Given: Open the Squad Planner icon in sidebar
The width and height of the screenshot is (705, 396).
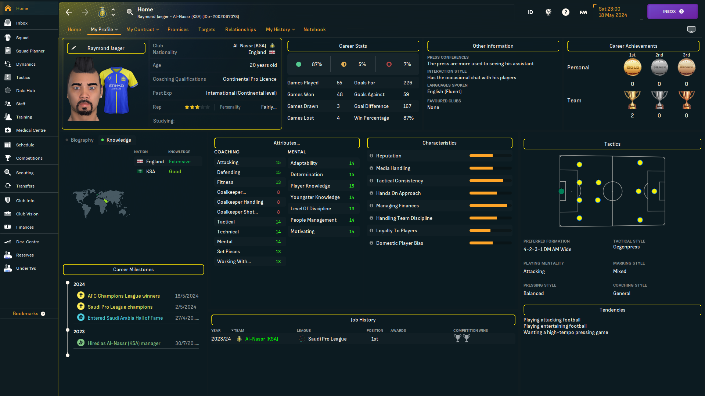Looking at the screenshot, I should [x=8, y=51].
